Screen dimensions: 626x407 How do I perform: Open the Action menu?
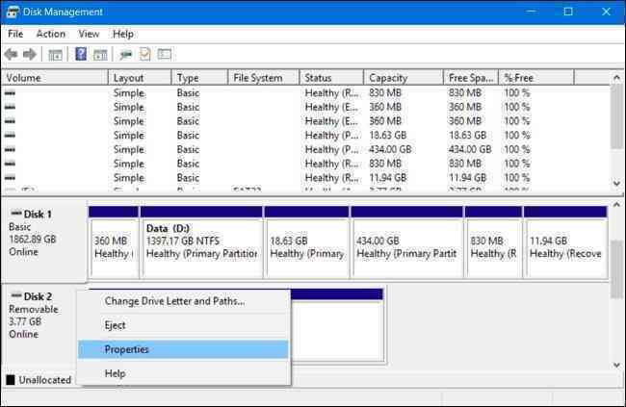click(x=51, y=34)
